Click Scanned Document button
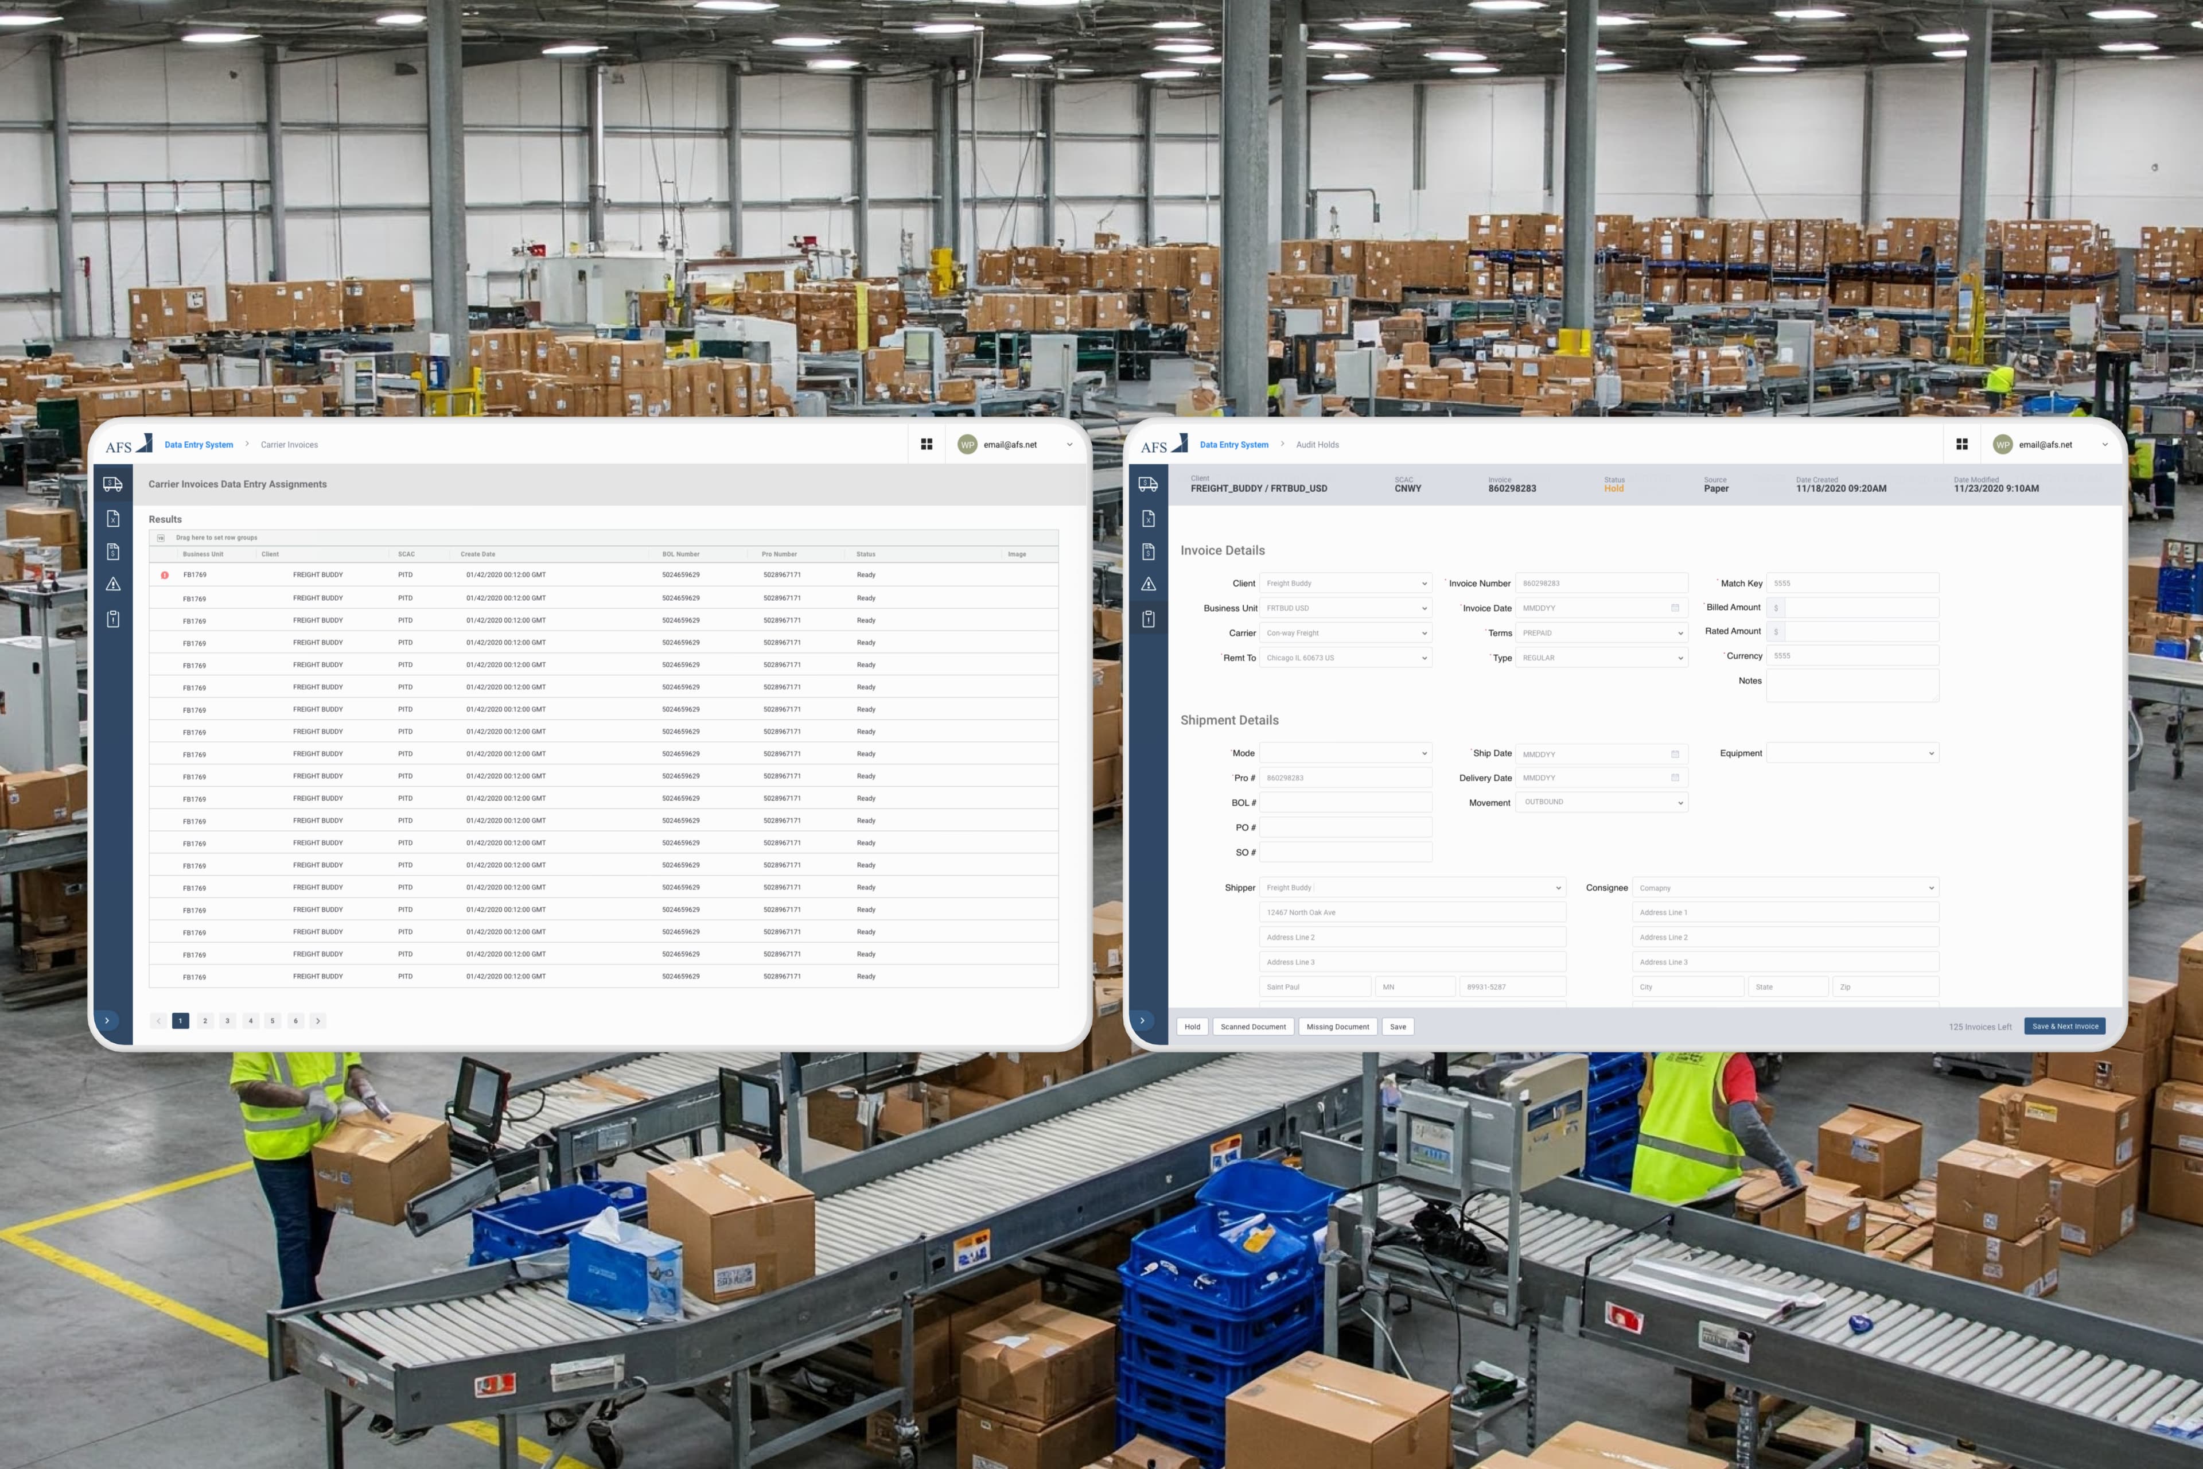The image size is (2203, 1469). pos(1253,1027)
